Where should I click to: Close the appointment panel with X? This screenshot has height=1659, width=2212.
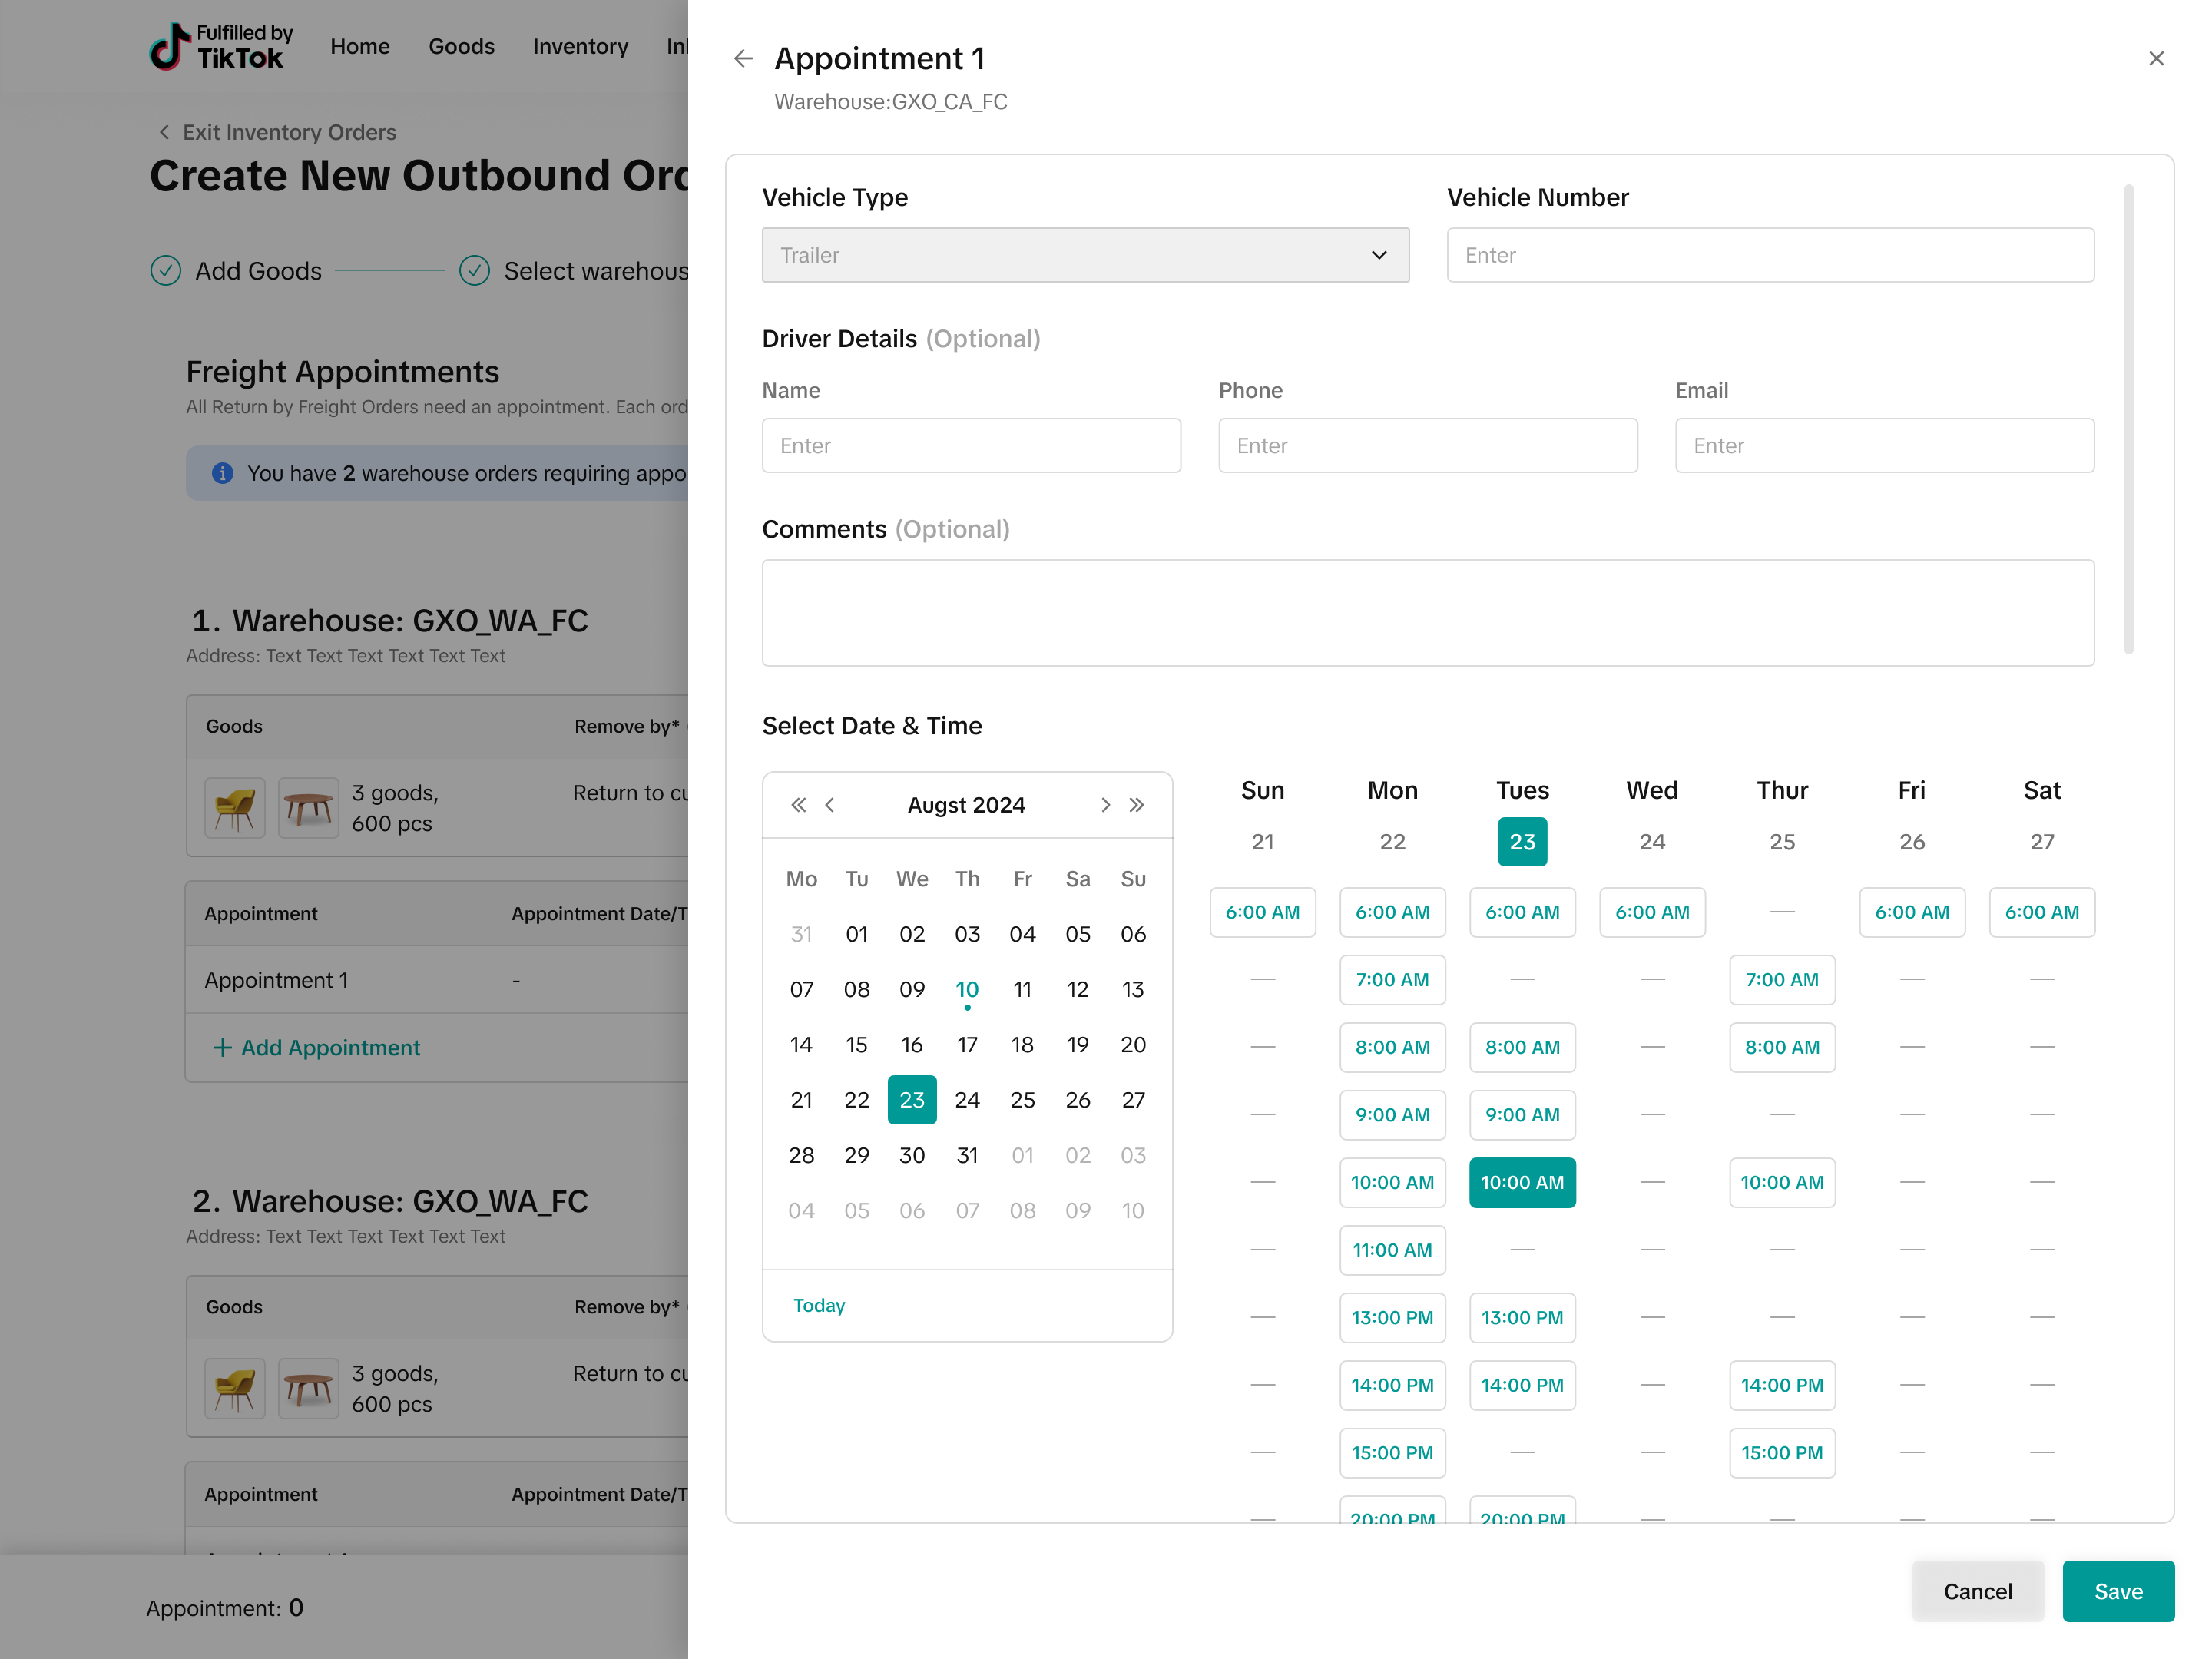pos(2156,59)
